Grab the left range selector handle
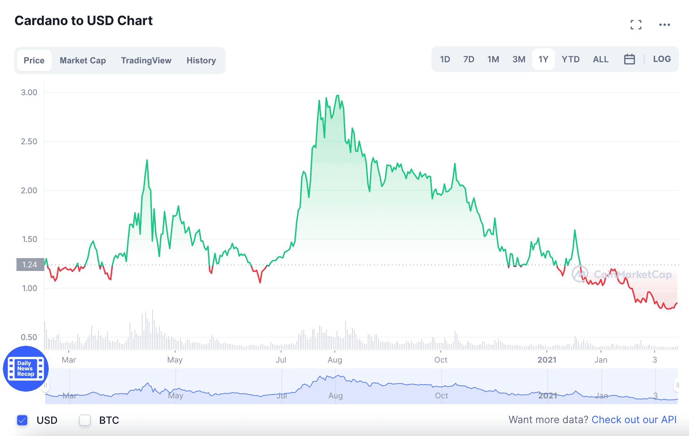The image size is (689, 436). point(46,386)
